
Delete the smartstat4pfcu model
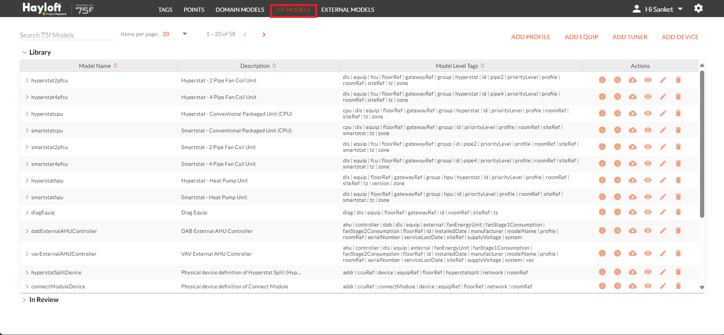coord(678,164)
